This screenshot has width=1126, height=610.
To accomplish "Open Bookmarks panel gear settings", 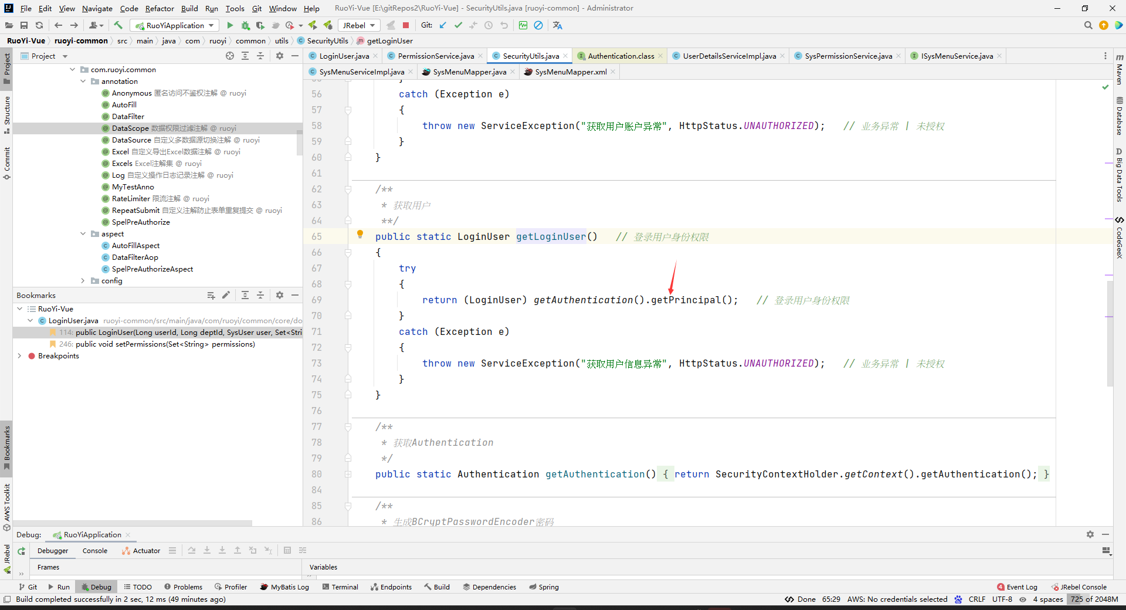I will click(280, 295).
